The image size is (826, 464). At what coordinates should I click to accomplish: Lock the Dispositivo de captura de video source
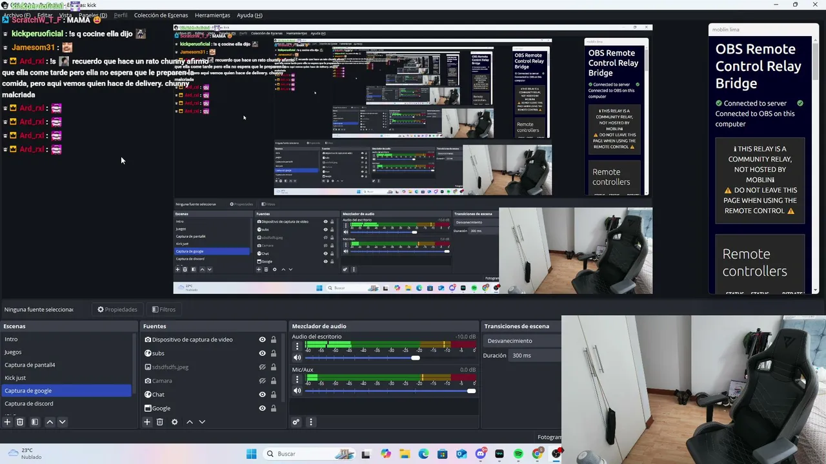coord(274,340)
